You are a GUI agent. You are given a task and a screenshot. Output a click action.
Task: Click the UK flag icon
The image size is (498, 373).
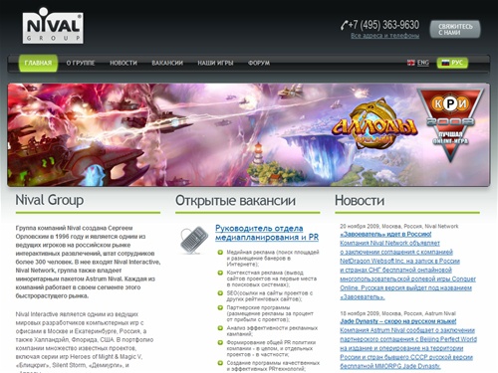coord(411,63)
